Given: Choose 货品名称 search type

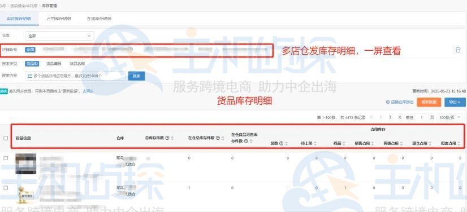Looking at the screenshot, I should tap(77, 64).
